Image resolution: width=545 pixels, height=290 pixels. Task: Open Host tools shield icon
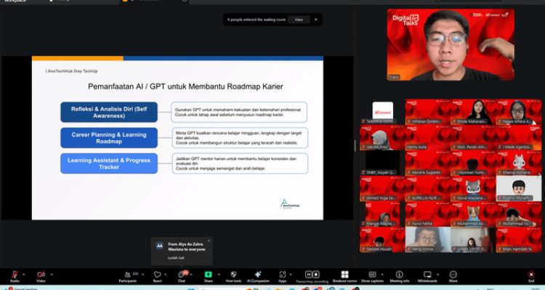(x=233, y=276)
